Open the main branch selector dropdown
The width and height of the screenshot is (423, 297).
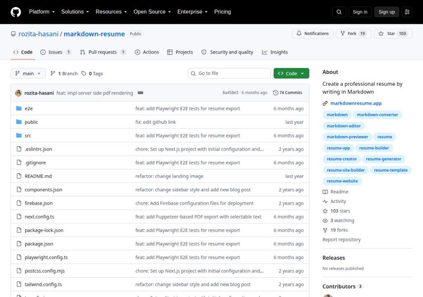28,73
